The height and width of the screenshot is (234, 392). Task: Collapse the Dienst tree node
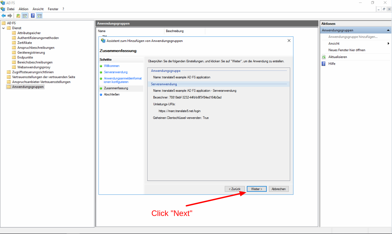4,28
